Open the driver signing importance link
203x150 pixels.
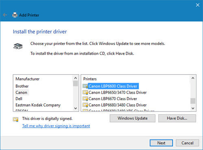pyautogui.click(x=56, y=126)
